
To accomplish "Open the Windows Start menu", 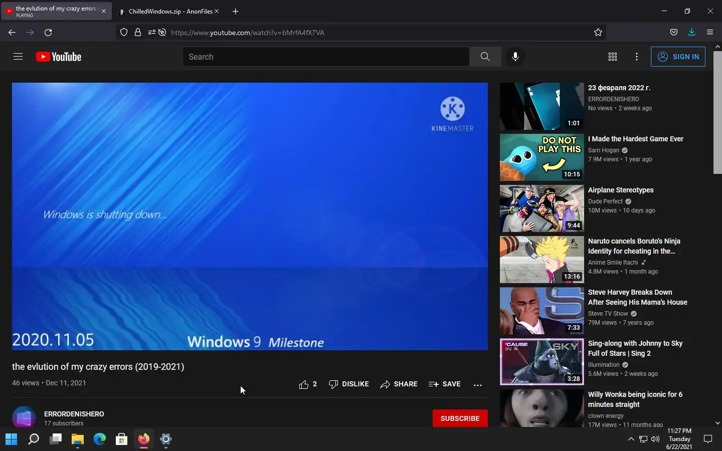I will (x=11, y=439).
